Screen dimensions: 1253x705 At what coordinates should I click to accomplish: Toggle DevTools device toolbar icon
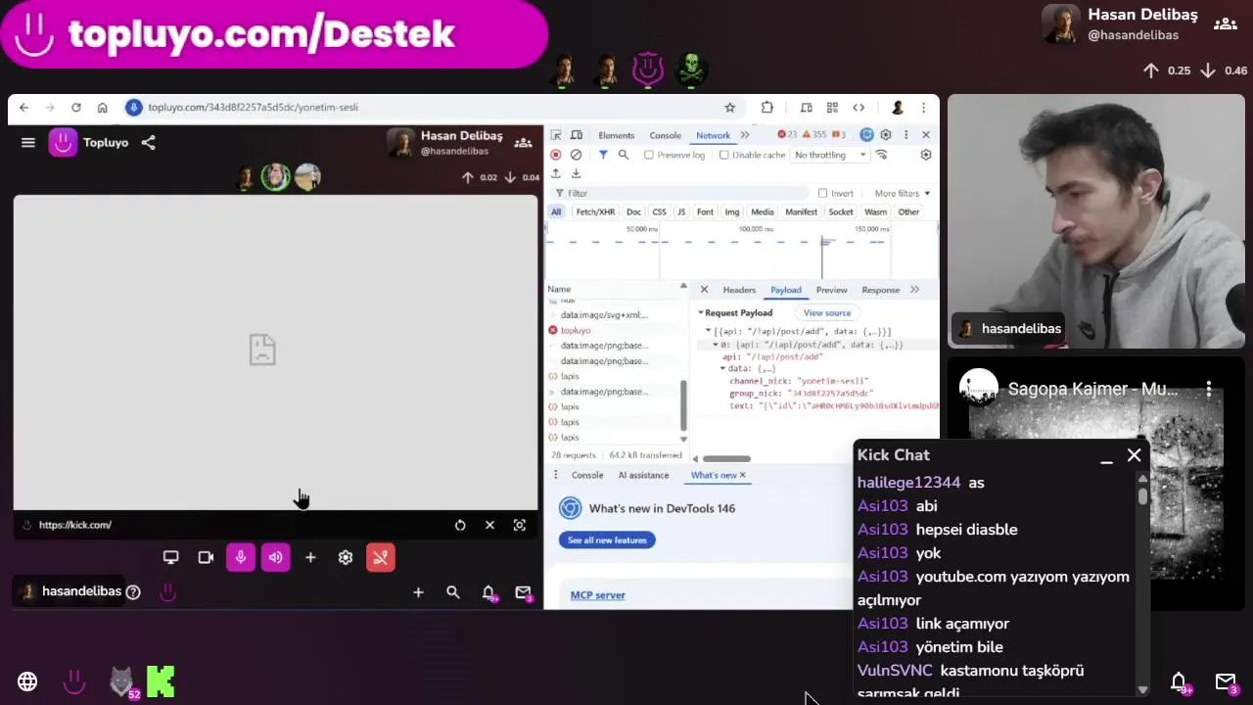(x=578, y=135)
